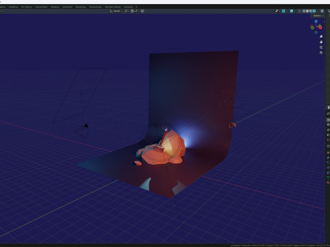The width and height of the screenshot is (330, 247).
Task: Open the properties editor type selector
Action: click(328, 107)
